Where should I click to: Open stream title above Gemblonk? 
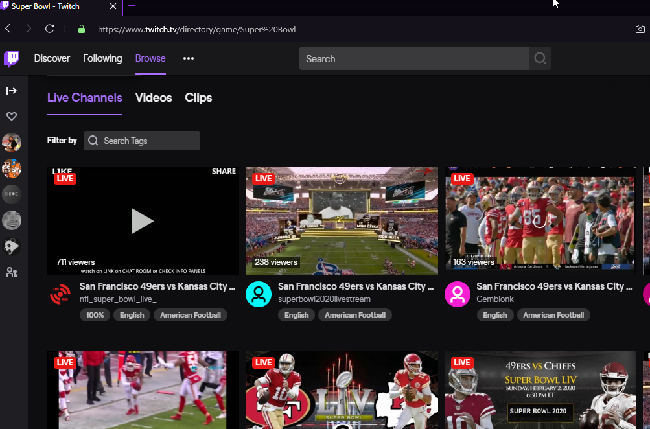pos(554,286)
